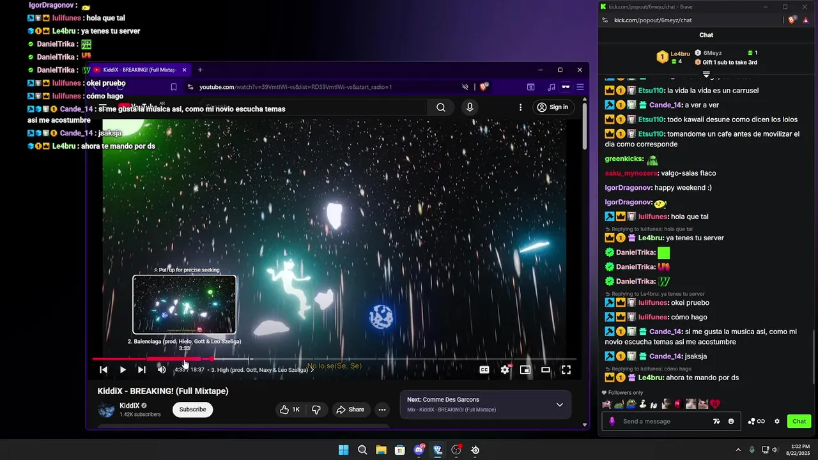Open site settings icon in Kick popout address bar
The height and width of the screenshot is (460, 818).
[605, 20]
